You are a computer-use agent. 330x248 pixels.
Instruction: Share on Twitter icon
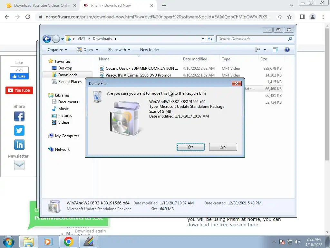coord(19,130)
